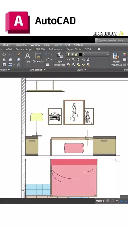The width and height of the screenshot is (128, 228).
Task: Click the Array tool icon
Action: point(10,65)
